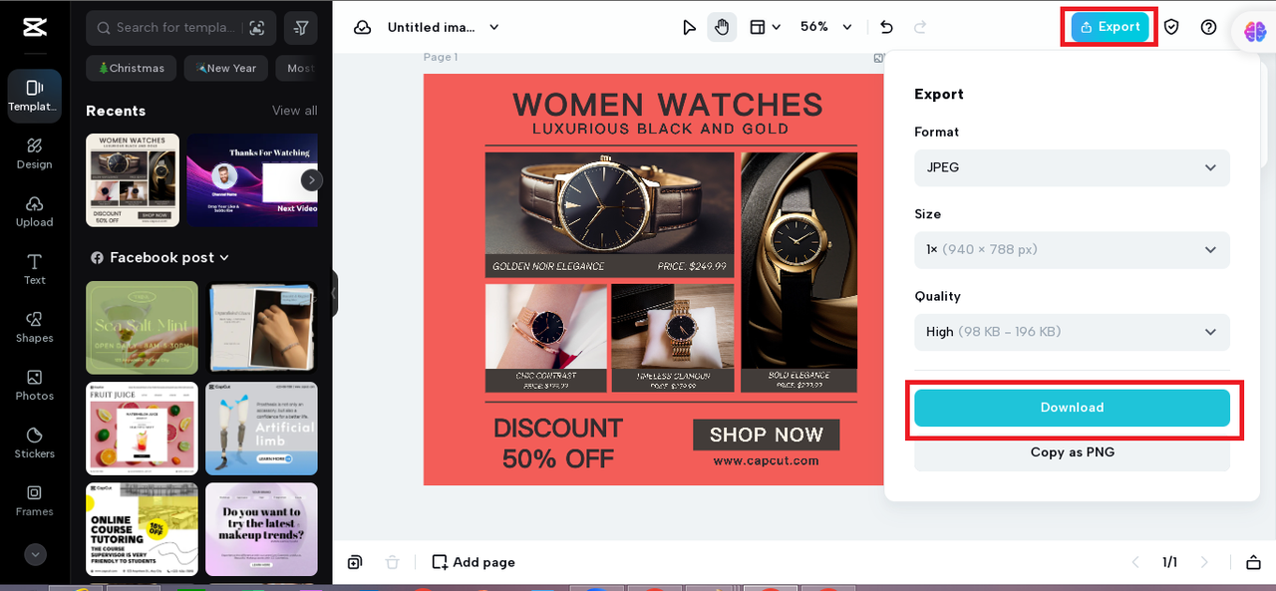Expand more sidebar tools with down arrow

[35, 554]
